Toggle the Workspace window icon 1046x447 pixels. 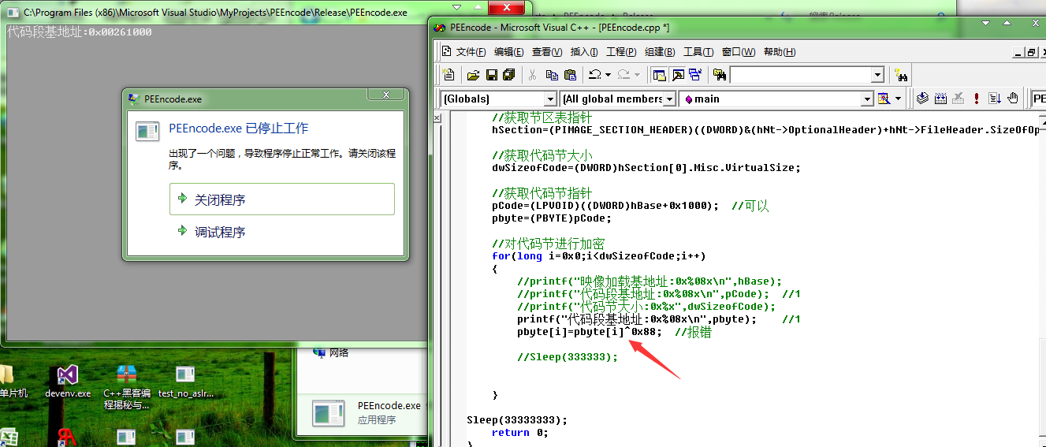tap(659, 75)
